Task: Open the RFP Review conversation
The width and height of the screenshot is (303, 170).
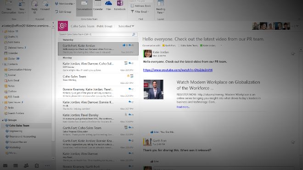Action: pyautogui.click(x=98, y=66)
